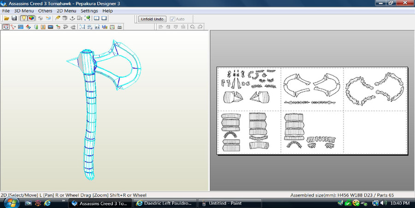Toggle the Auto checkbox
The width and height of the screenshot is (415, 208).
click(172, 19)
